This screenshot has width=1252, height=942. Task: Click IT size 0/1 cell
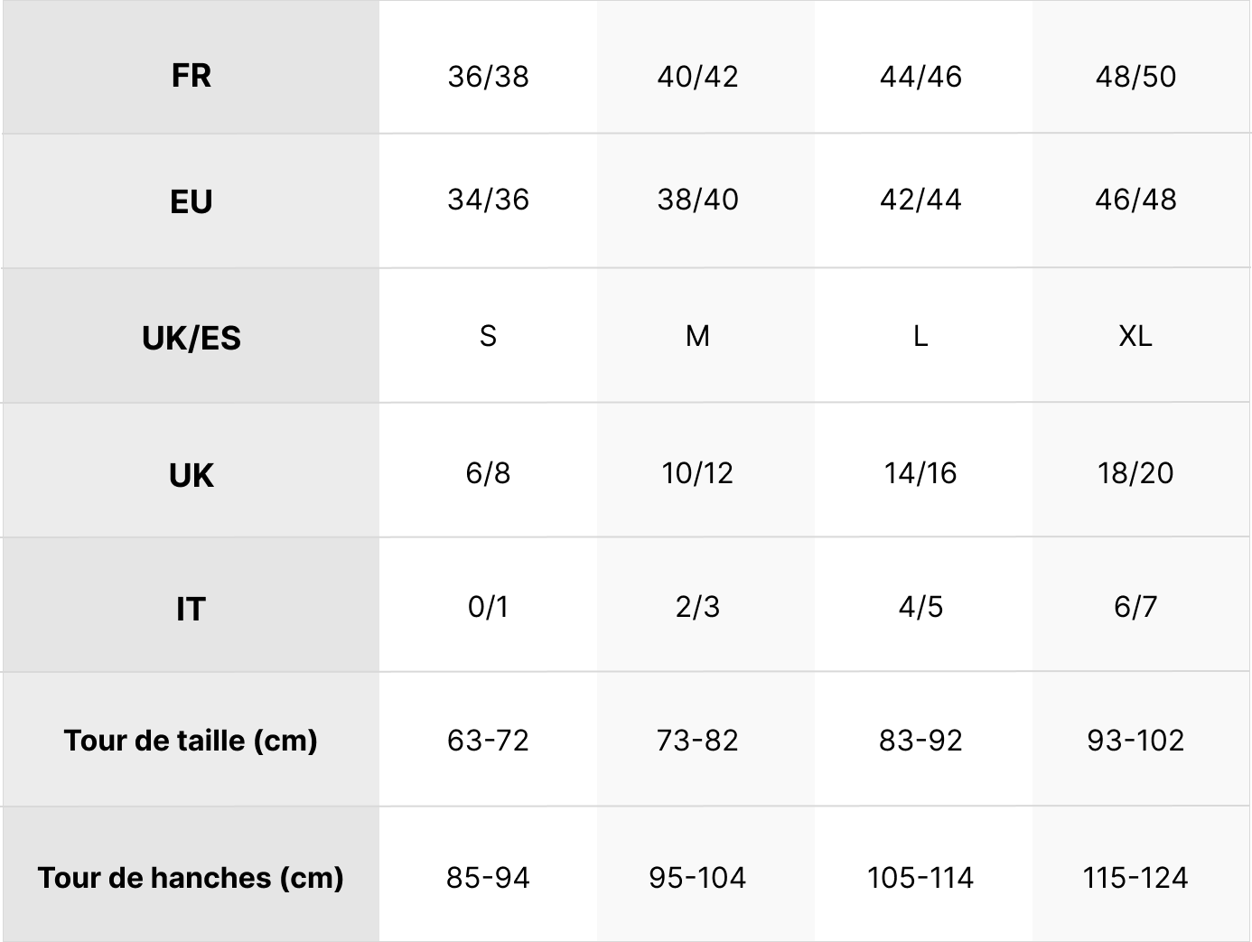pos(488,607)
